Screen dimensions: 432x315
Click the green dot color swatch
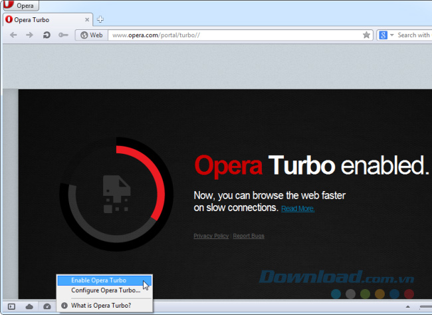point(365,294)
